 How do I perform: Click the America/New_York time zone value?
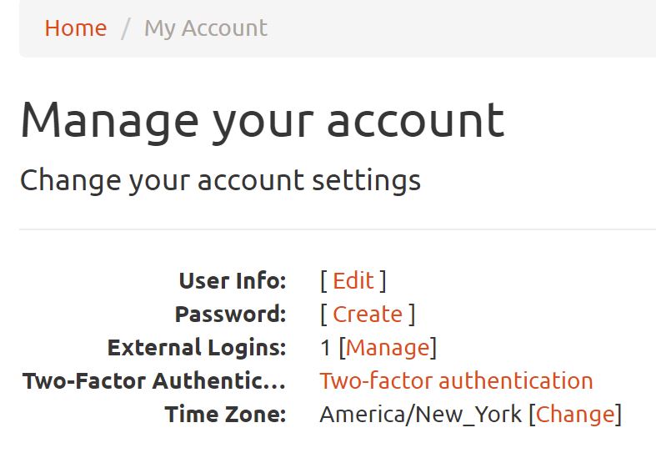pyautogui.click(x=420, y=415)
